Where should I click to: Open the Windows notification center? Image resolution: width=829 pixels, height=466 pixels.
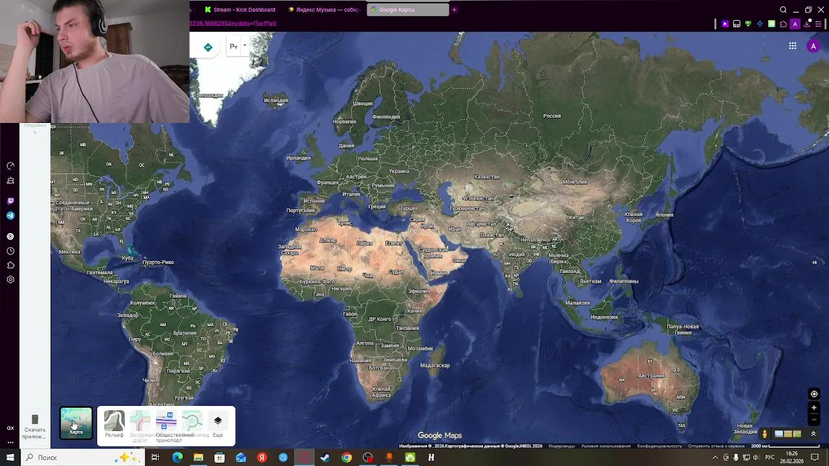[x=815, y=458]
